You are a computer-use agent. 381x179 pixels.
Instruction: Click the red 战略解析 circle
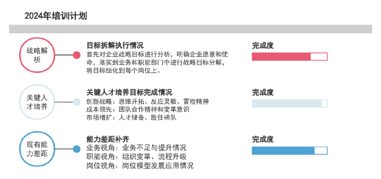click(x=37, y=55)
